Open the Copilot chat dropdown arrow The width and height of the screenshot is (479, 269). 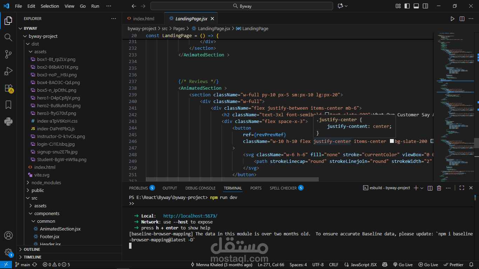(346, 6)
